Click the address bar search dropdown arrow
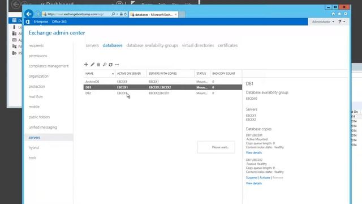362x204 pixels. tap(117, 14)
